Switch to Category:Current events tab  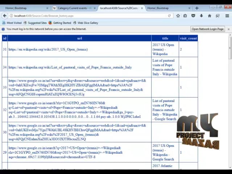click(x=74, y=8)
